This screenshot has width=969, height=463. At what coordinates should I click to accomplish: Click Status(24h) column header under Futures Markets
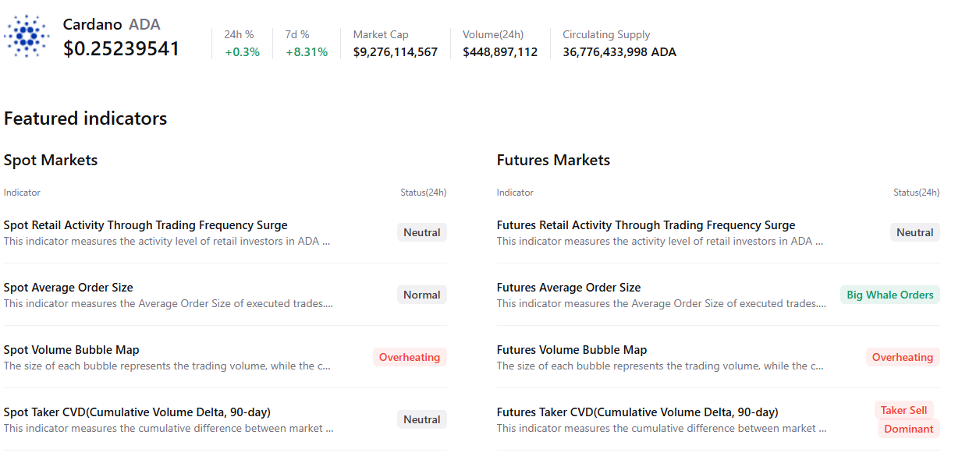tap(917, 193)
